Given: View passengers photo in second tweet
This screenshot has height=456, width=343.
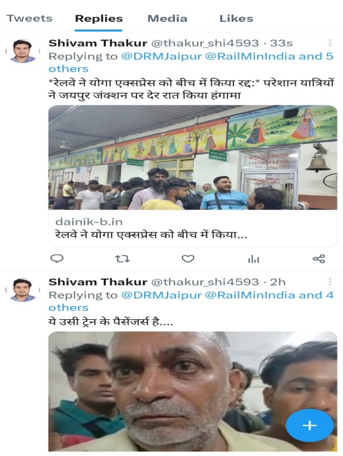Looking at the screenshot, I should click(x=193, y=392).
